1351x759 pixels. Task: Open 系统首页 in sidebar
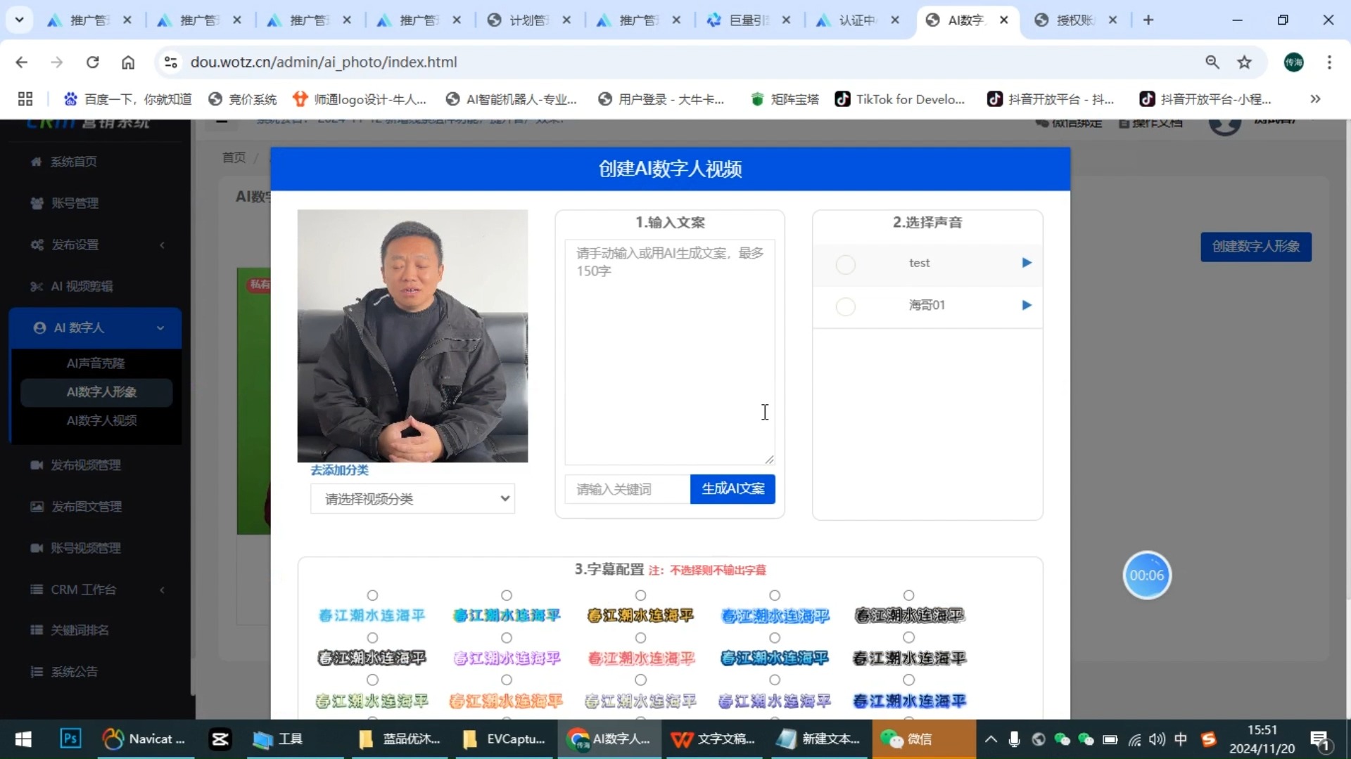tap(73, 162)
